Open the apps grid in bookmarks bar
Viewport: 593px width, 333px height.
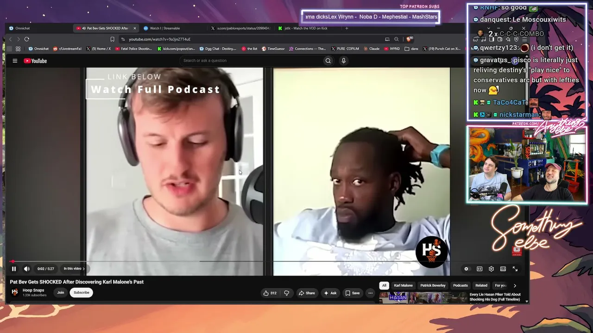18,49
